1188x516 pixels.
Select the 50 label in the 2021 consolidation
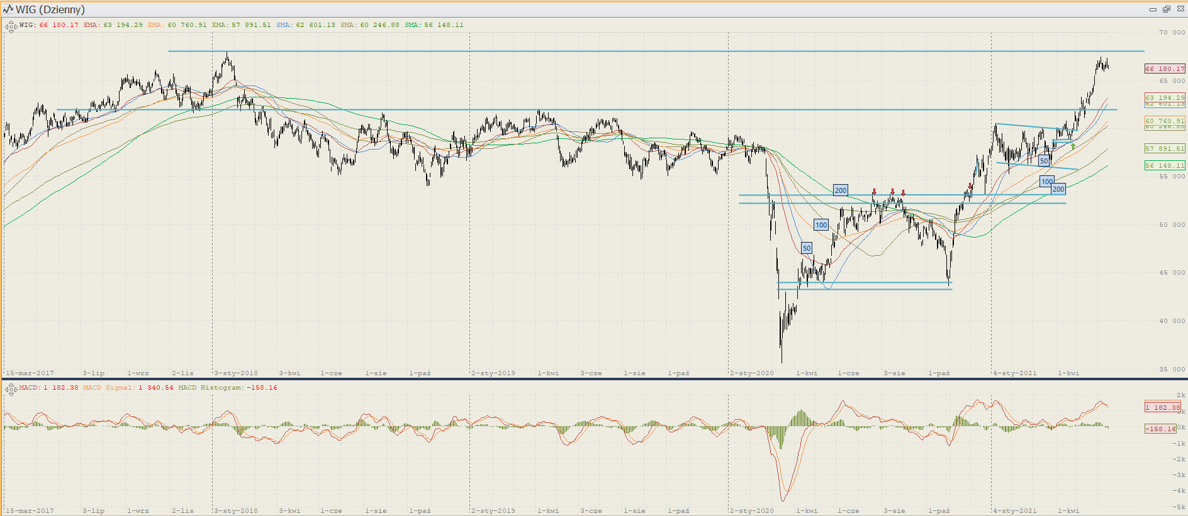click(x=1044, y=161)
